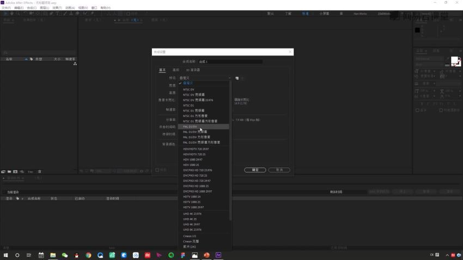The image size is (463, 260).
Task: Open the 效果(T) menu
Action: (57, 8)
